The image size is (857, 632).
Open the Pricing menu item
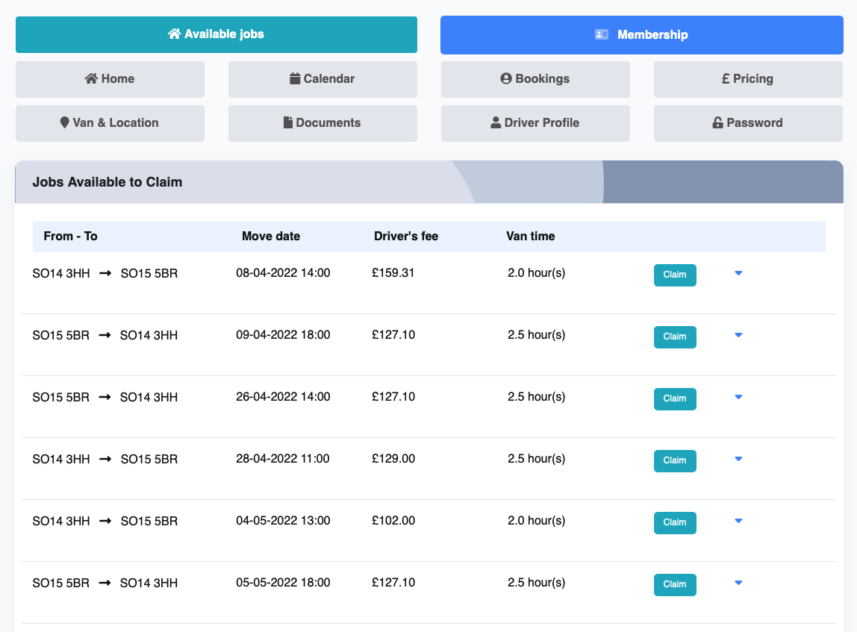[748, 78]
